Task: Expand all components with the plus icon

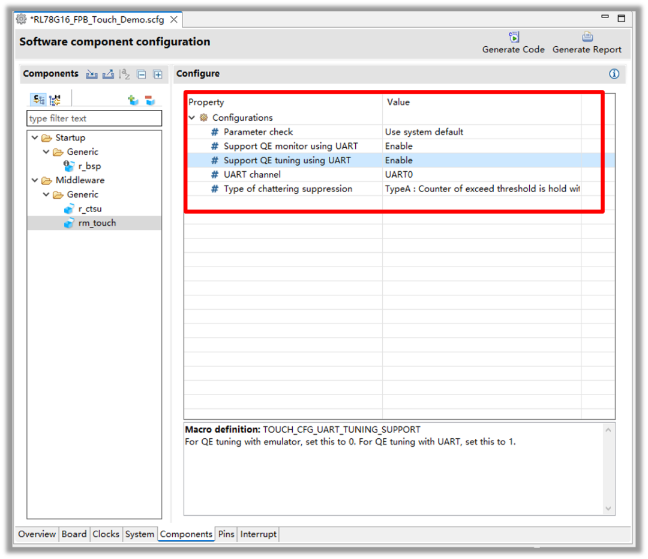Action: click(158, 74)
